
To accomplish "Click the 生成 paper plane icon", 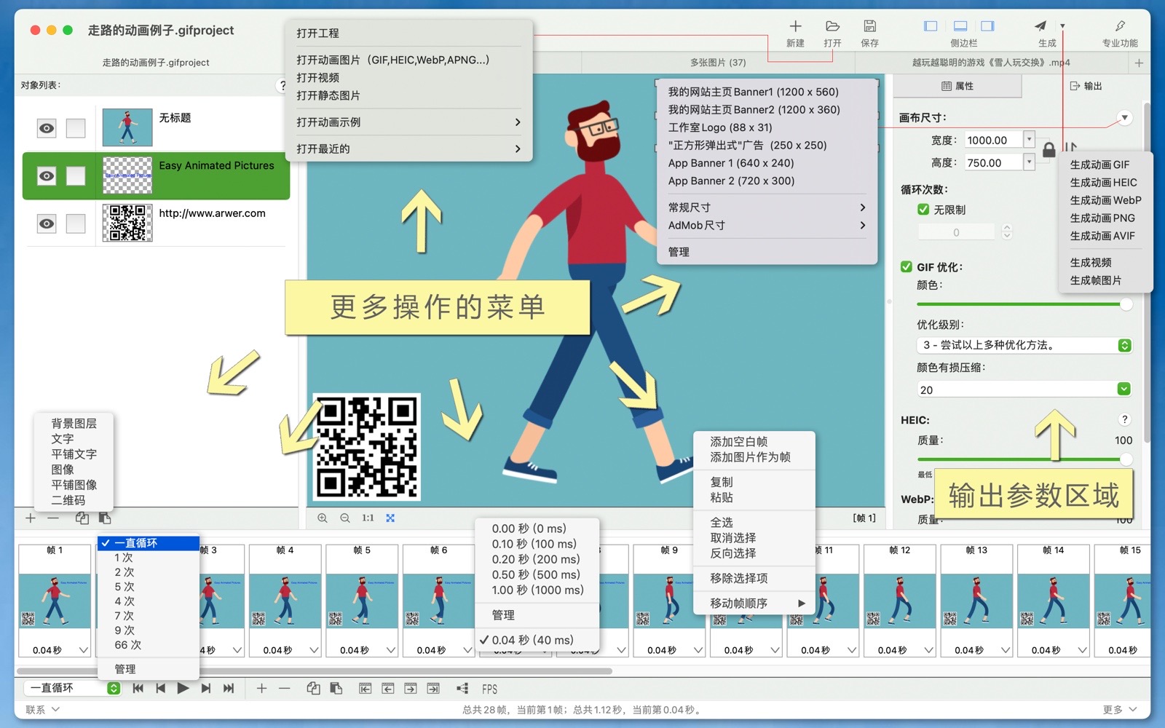I will (1040, 27).
